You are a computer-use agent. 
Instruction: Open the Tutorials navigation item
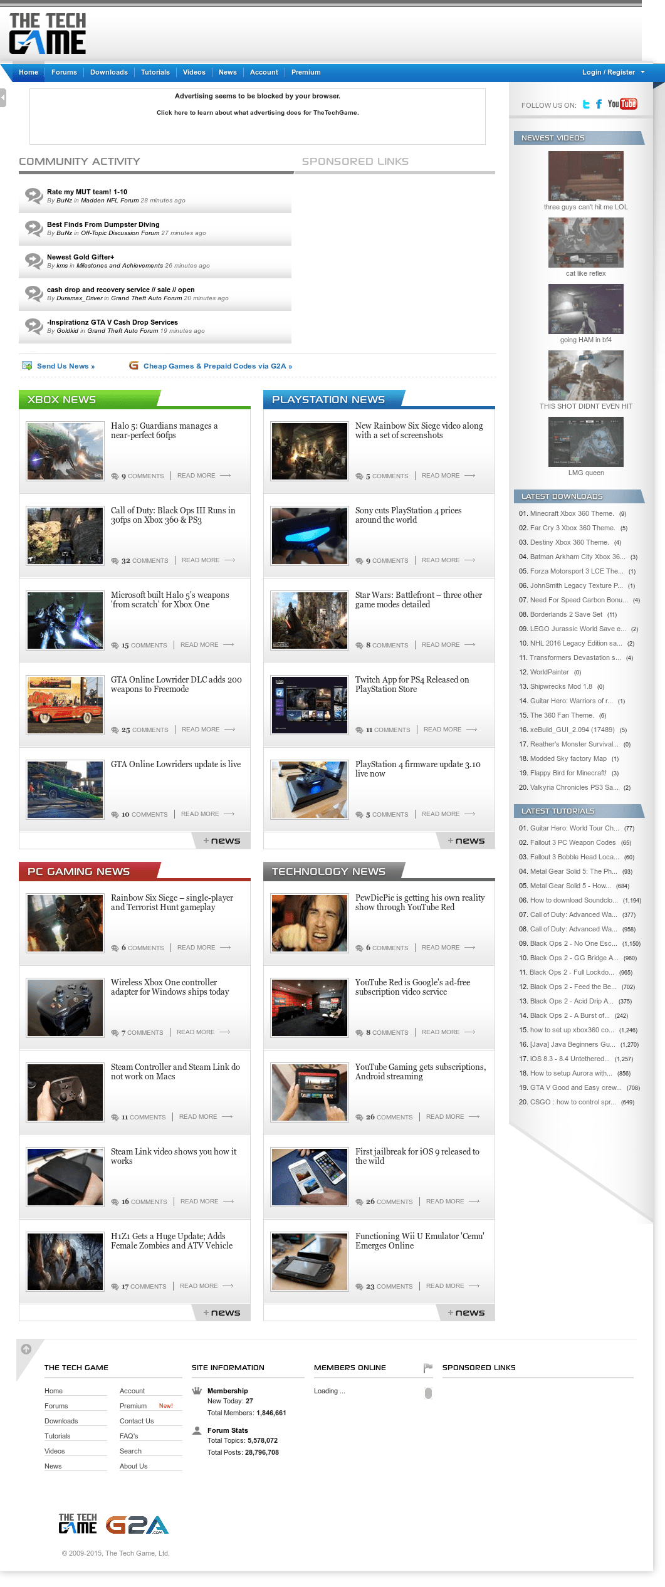155,73
